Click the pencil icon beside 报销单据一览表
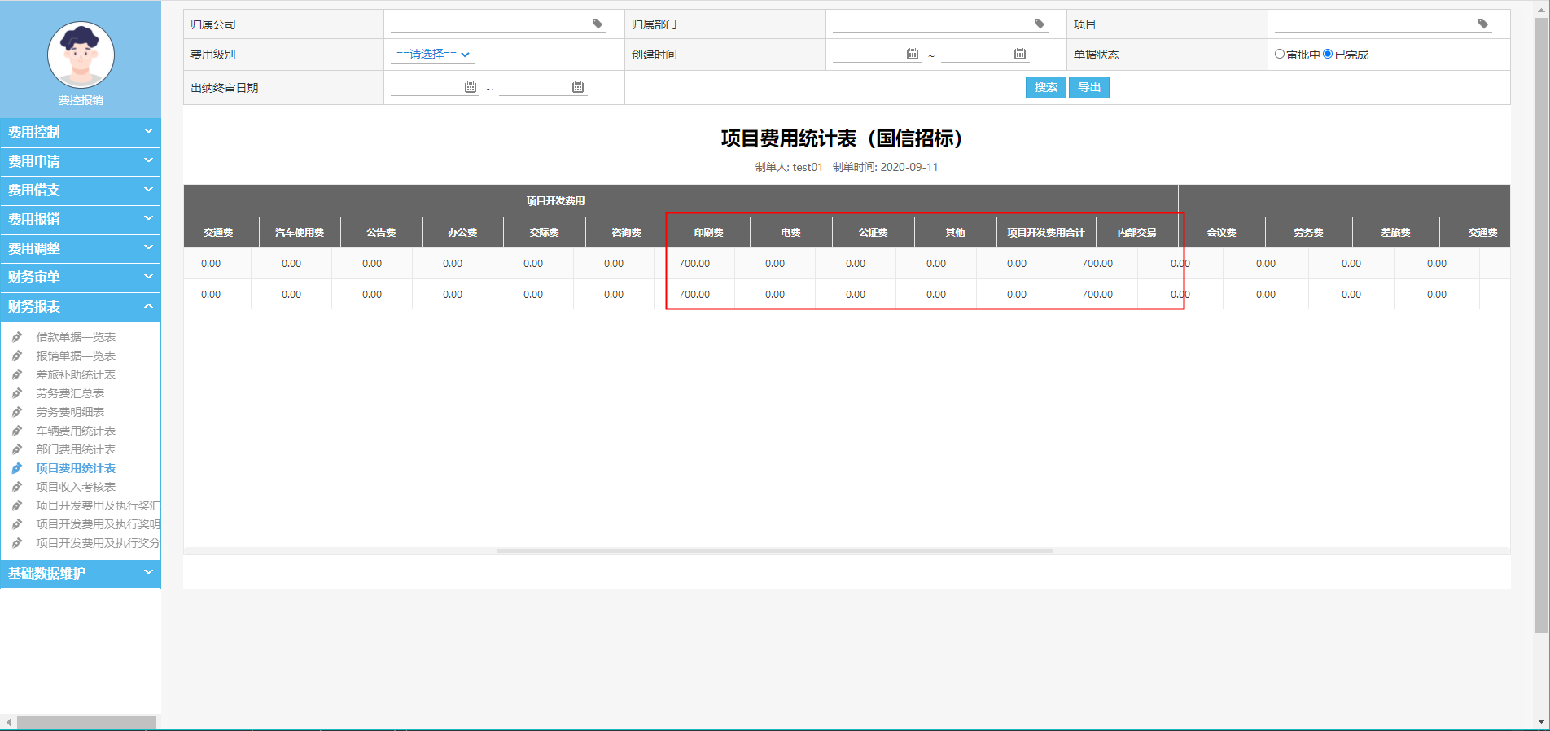 tap(17, 355)
